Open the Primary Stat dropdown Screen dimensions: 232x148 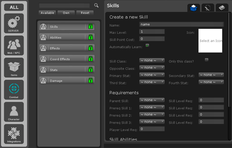(152, 75)
